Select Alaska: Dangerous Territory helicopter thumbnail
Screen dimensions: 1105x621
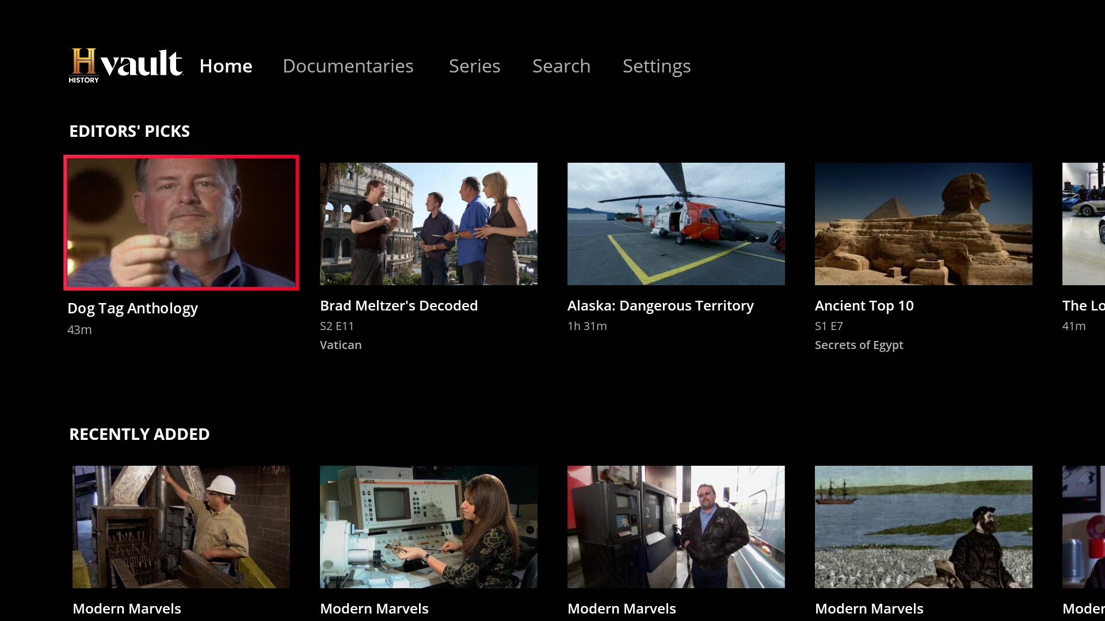(676, 224)
